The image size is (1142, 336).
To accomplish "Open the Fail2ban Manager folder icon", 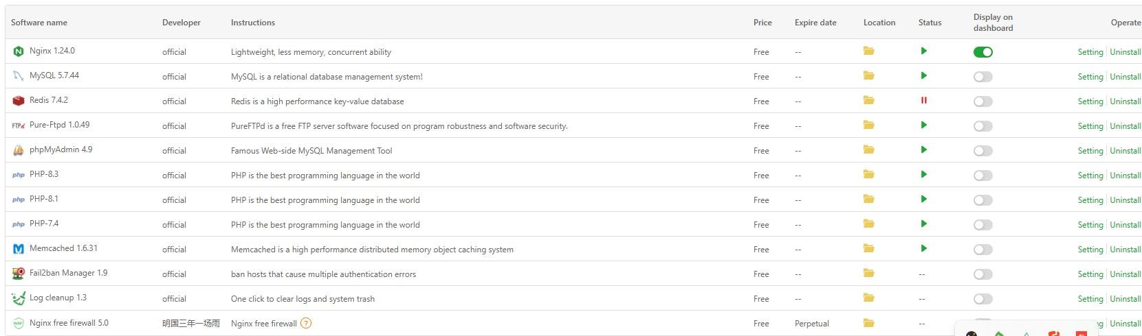I will [x=869, y=273].
